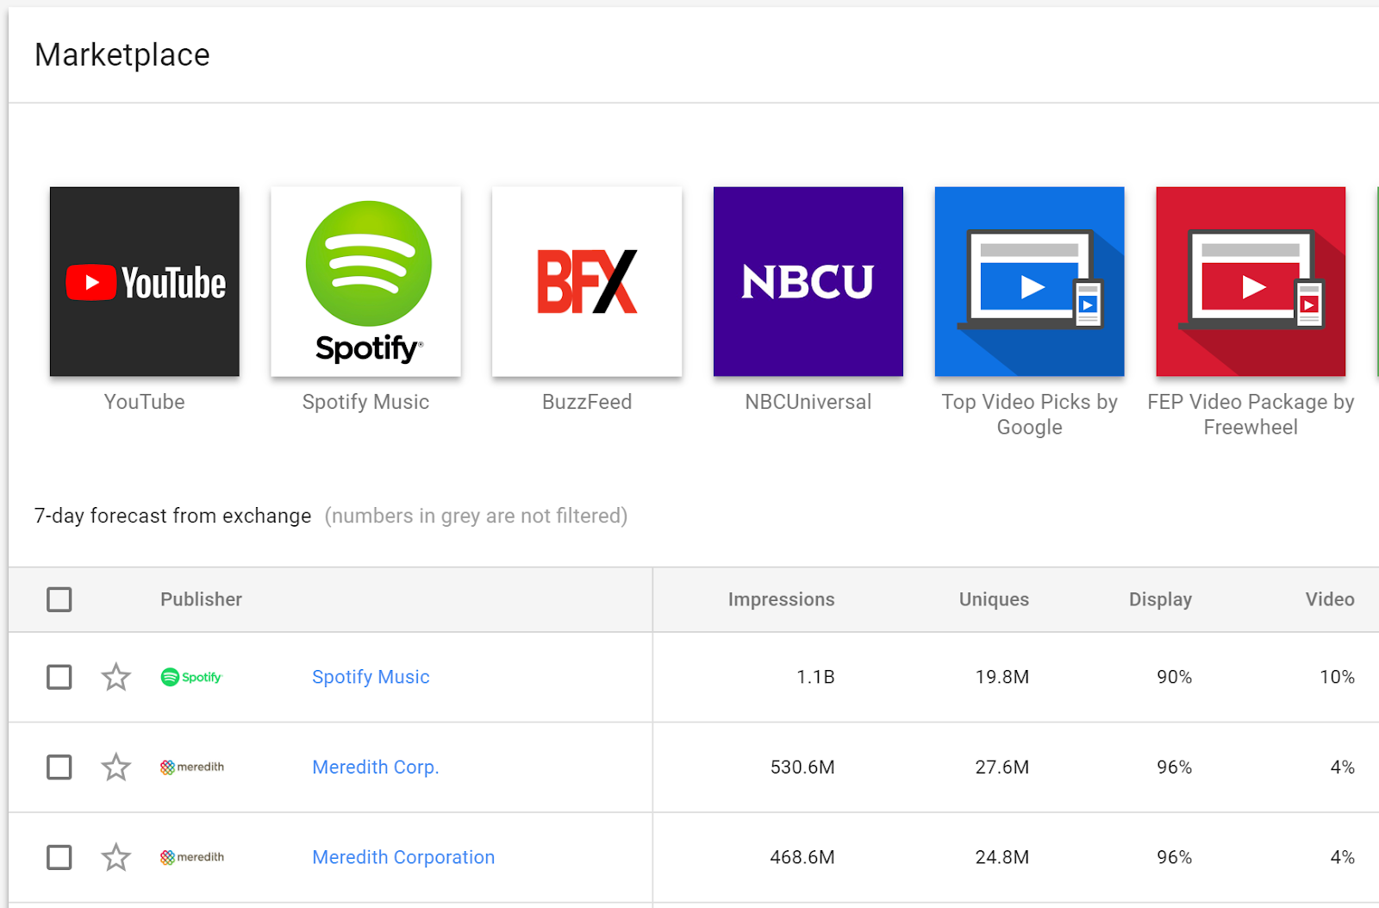Star the Spotify Music publisher
Image resolution: width=1379 pixels, height=908 pixels.
pyautogui.click(x=115, y=677)
